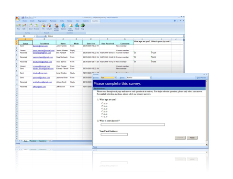Select the Template sheet tab

coord(33,141)
